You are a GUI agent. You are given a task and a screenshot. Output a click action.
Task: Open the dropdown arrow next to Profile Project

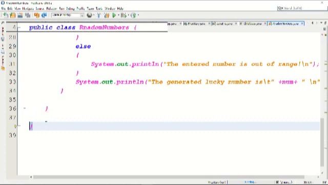pyautogui.click(x=138, y=15)
